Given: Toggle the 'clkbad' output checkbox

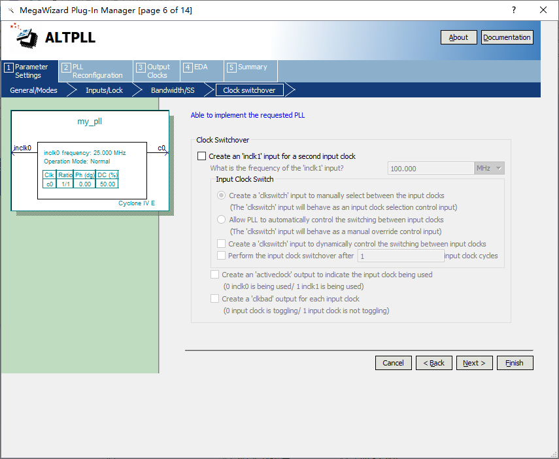Looking at the screenshot, I should pos(214,299).
